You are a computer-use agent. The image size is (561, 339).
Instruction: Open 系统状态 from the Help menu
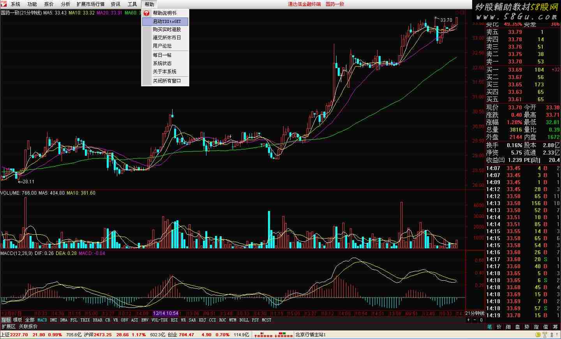(165, 63)
